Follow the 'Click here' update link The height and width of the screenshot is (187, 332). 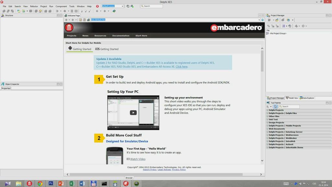pyautogui.click(x=182, y=67)
